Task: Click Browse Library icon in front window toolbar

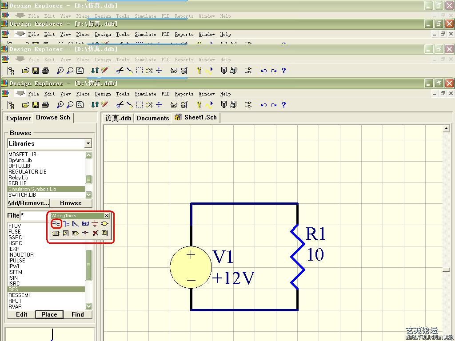Action: pos(233,105)
